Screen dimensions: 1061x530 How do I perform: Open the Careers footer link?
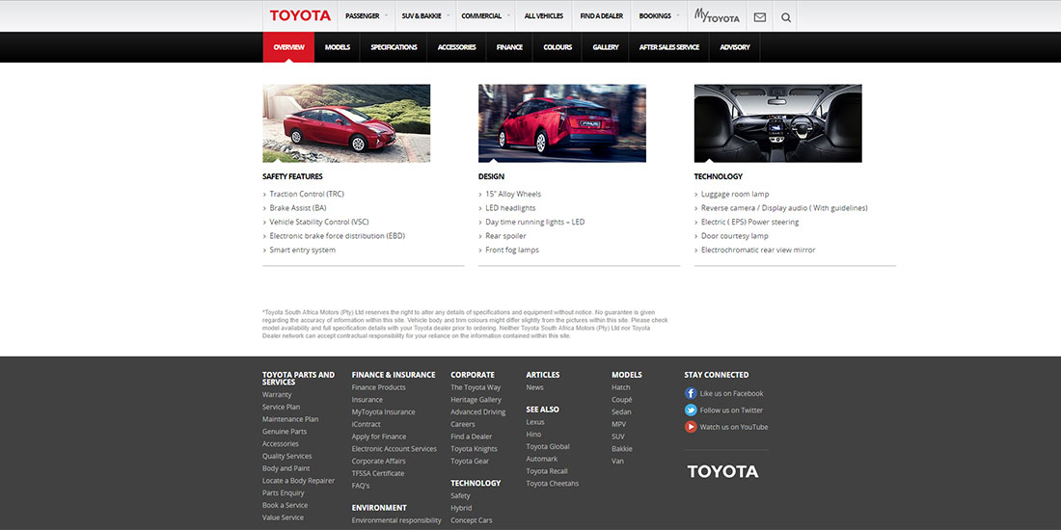pyautogui.click(x=463, y=425)
